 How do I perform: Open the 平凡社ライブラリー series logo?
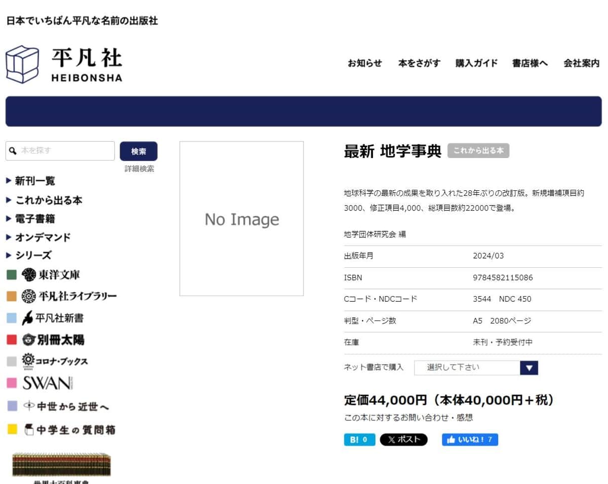(69, 296)
